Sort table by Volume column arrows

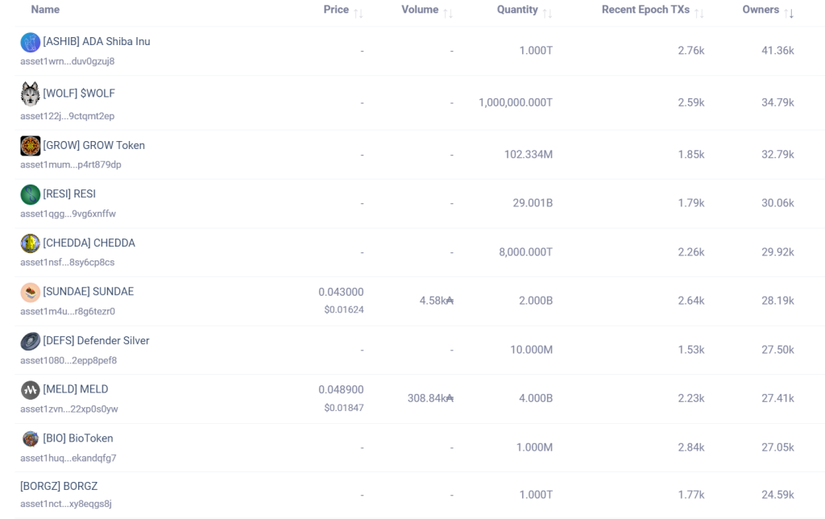(x=448, y=14)
